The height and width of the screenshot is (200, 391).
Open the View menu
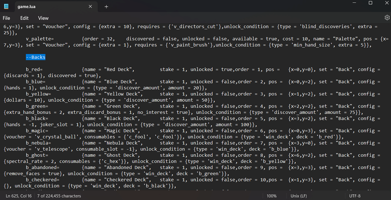tap(43, 18)
